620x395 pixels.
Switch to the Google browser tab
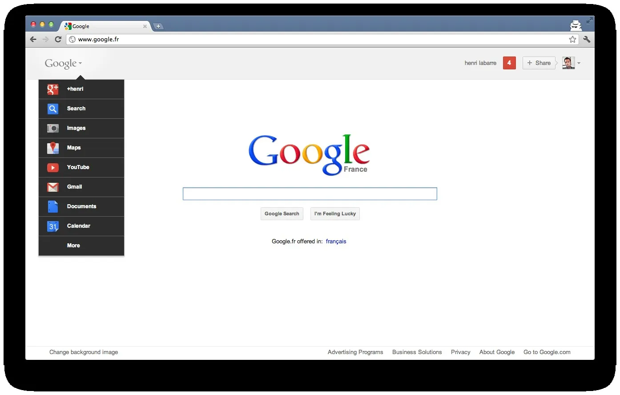(x=105, y=26)
